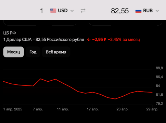Screen dimensions: 166x123
Task: Click the chart peak near 7 апр.
Action: tap(41, 79)
